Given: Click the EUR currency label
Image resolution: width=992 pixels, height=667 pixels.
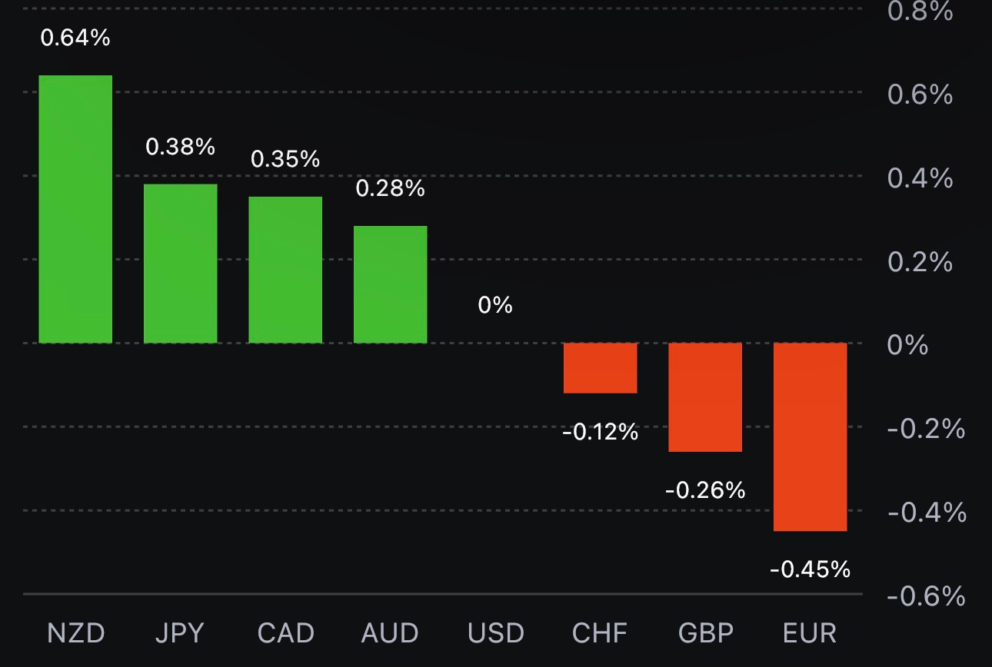Looking at the screenshot, I should (810, 633).
